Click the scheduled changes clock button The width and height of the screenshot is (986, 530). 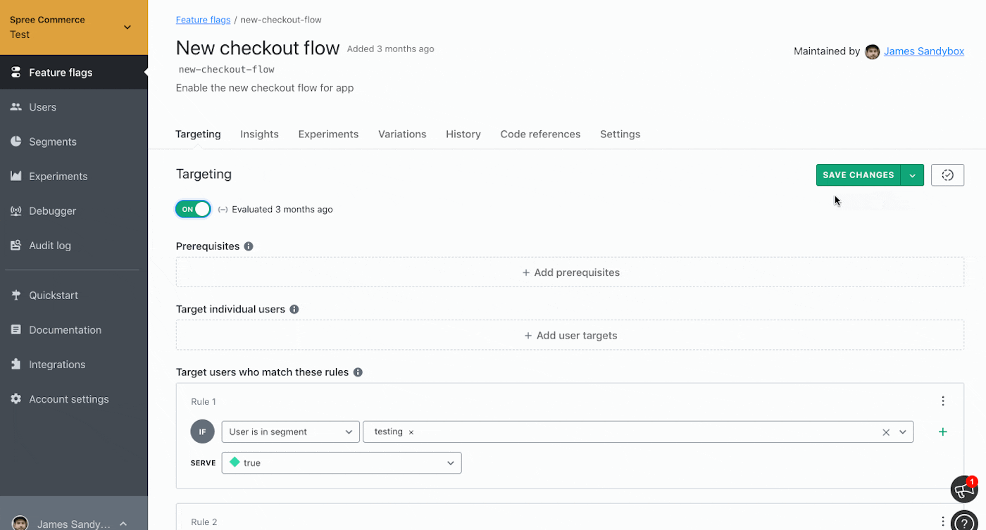[x=947, y=175]
